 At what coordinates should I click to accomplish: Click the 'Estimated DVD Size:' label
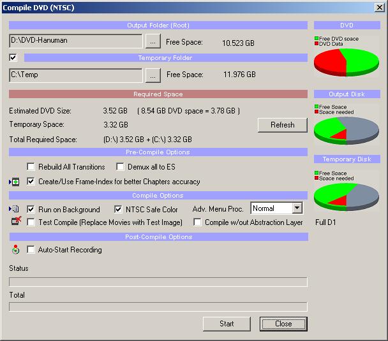(40, 111)
